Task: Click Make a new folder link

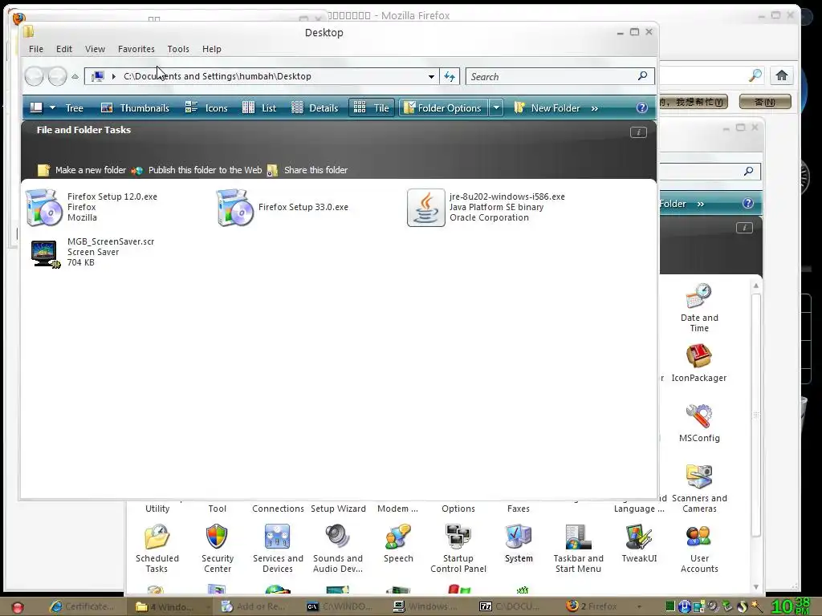Action: (83, 170)
